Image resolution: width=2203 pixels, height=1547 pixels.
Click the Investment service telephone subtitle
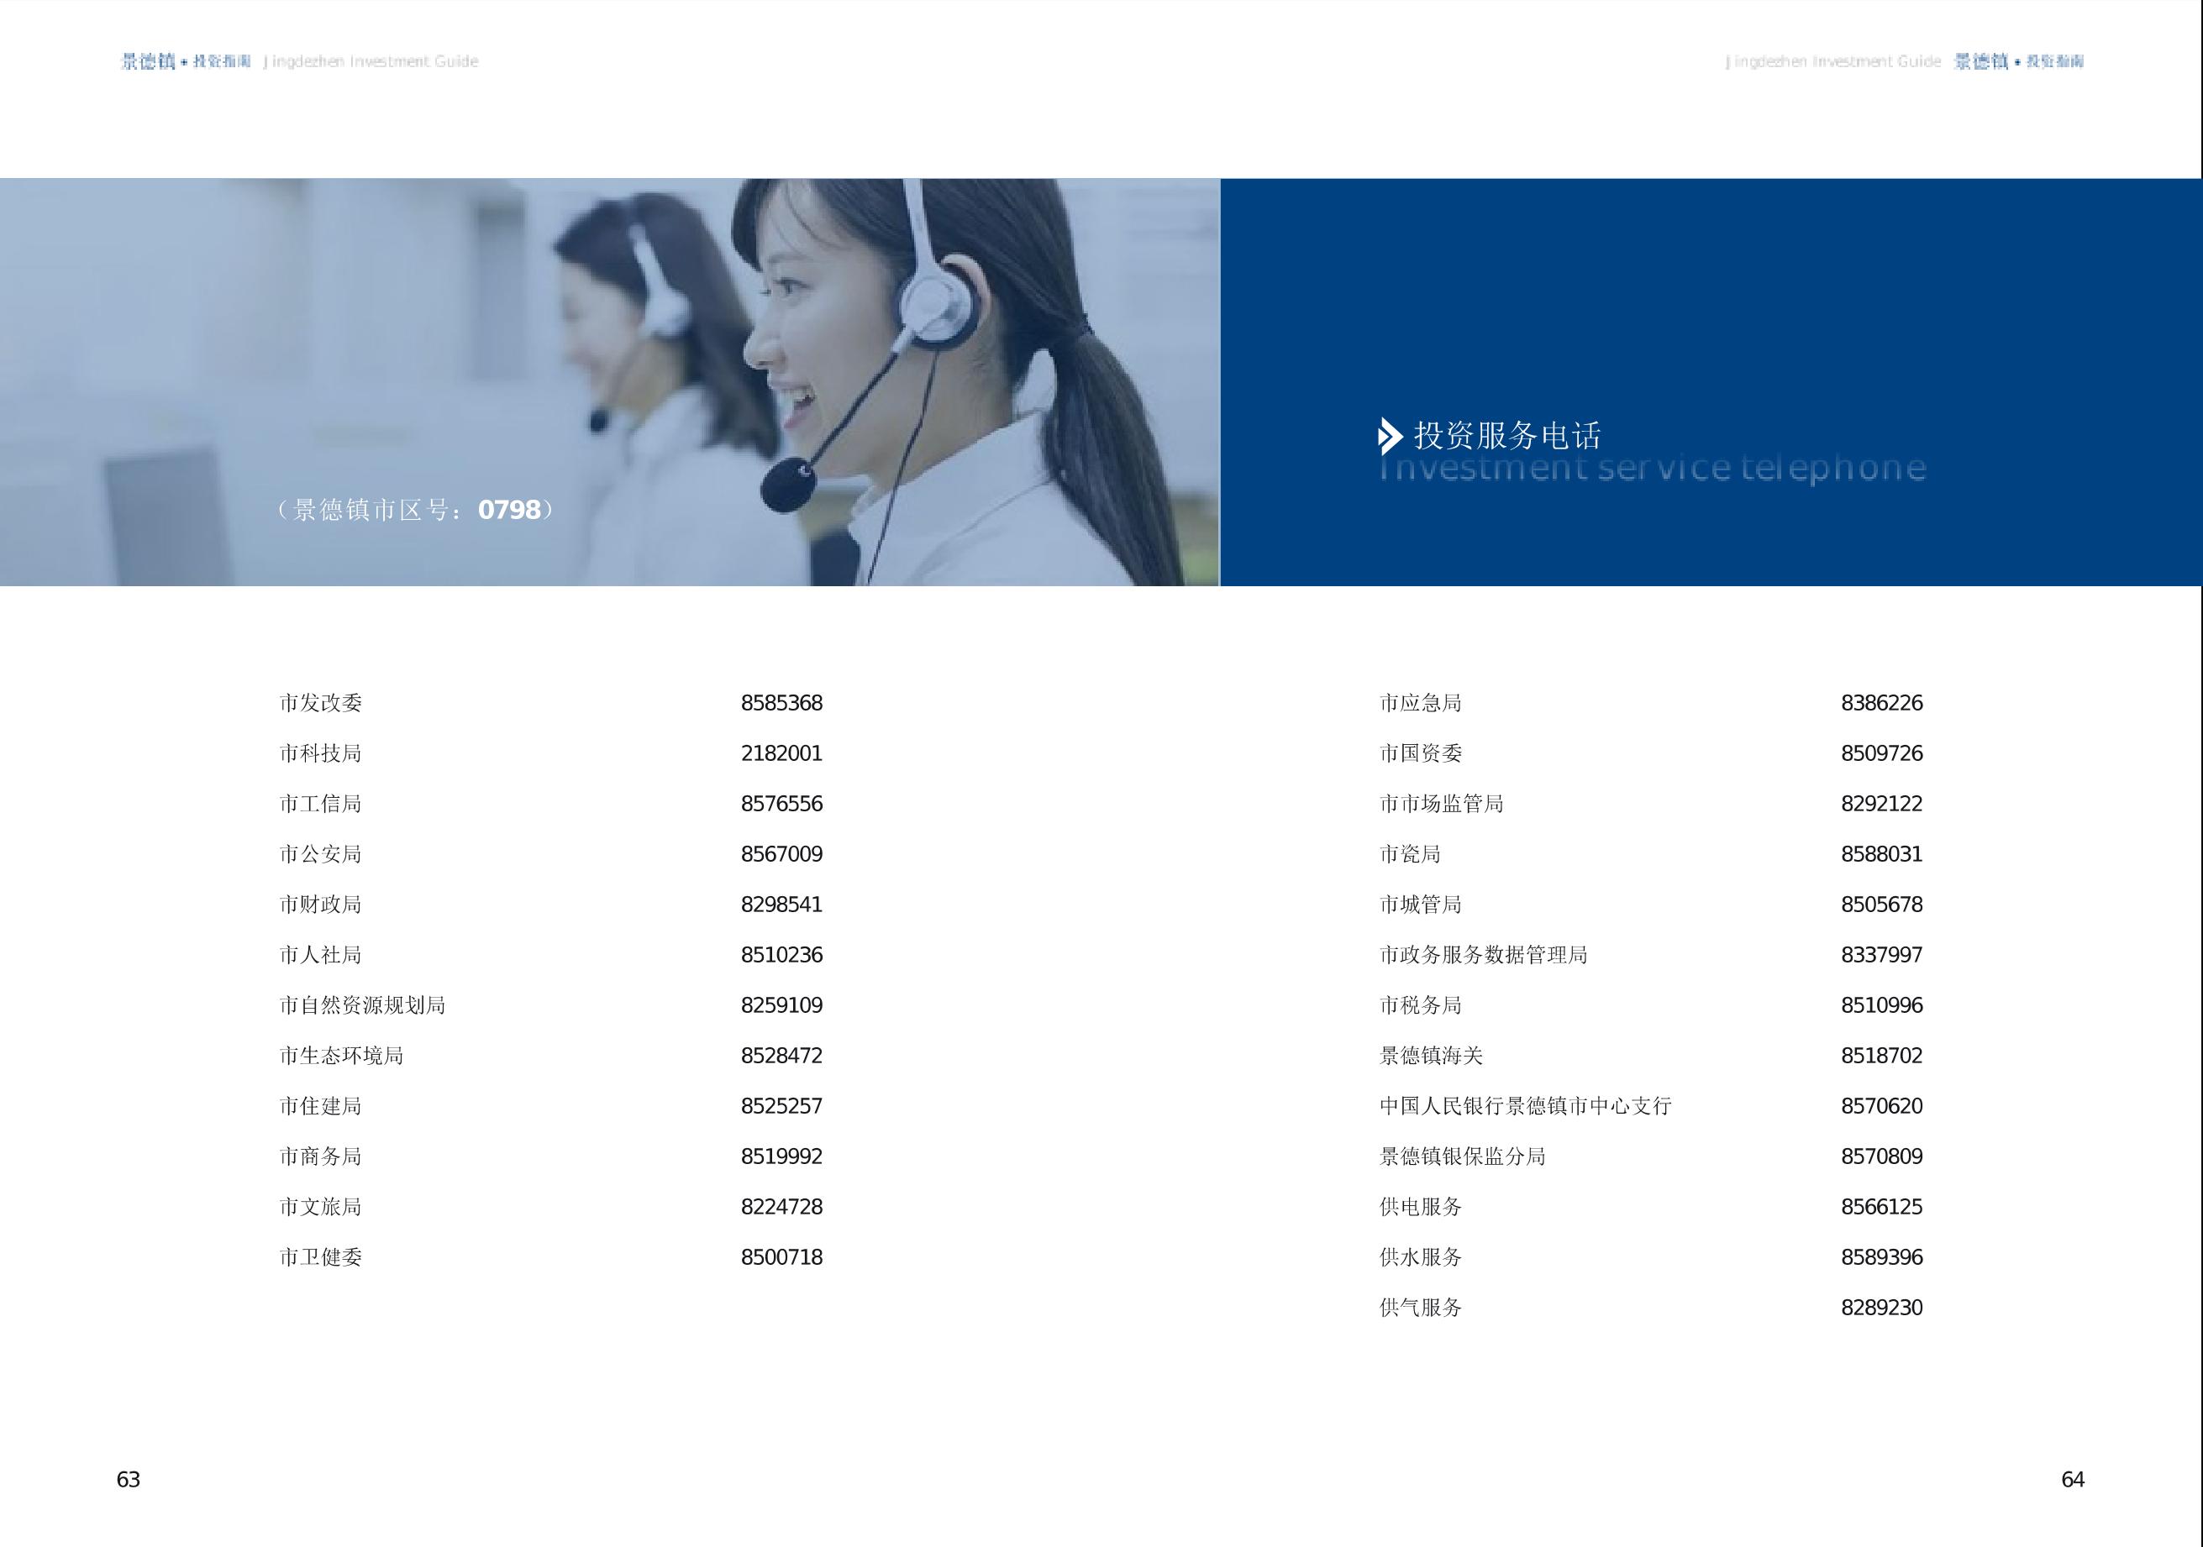[1652, 468]
